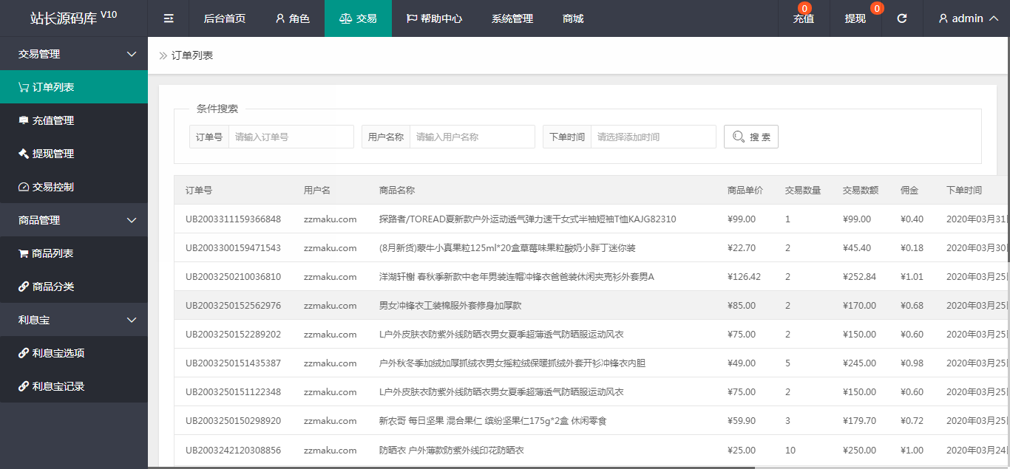Open the 系统管理 top menu
1010x469 pixels.
(x=512, y=18)
